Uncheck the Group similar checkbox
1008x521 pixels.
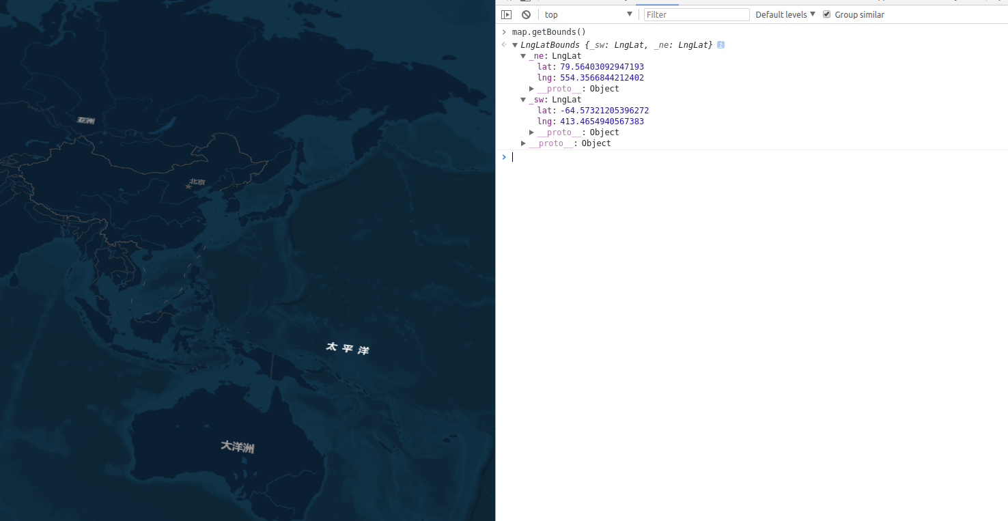click(826, 14)
